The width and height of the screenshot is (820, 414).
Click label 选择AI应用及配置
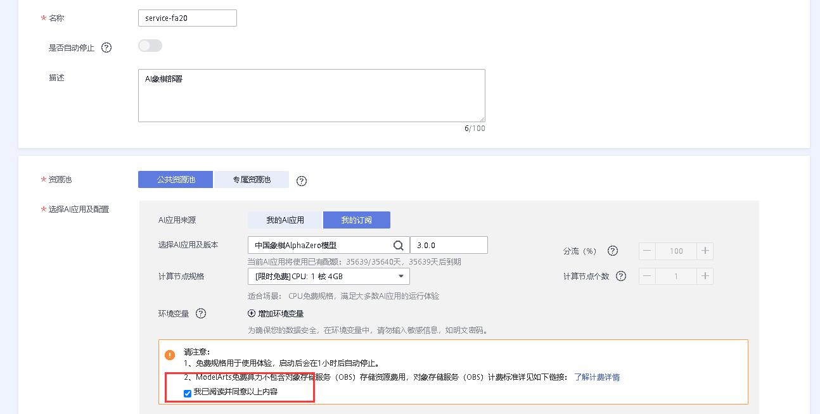79,209
